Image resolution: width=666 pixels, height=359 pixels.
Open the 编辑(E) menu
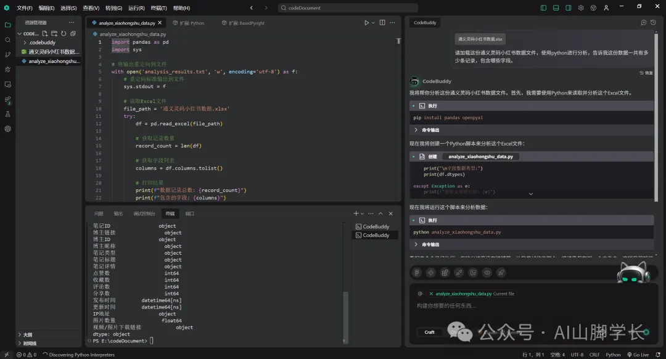tap(46, 8)
